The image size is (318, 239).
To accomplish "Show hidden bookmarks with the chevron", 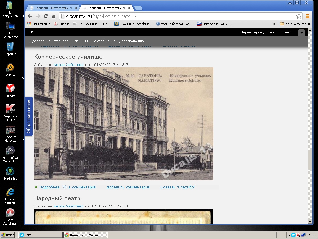I will 274,24.
